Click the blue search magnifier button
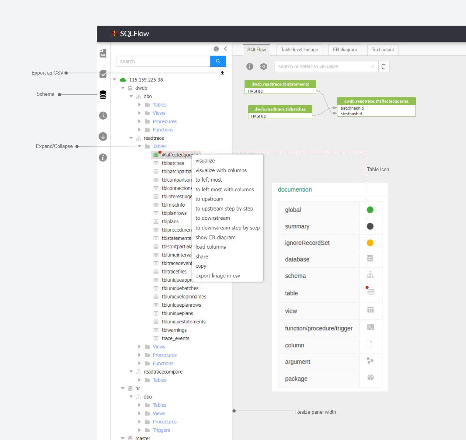 [218, 61]
